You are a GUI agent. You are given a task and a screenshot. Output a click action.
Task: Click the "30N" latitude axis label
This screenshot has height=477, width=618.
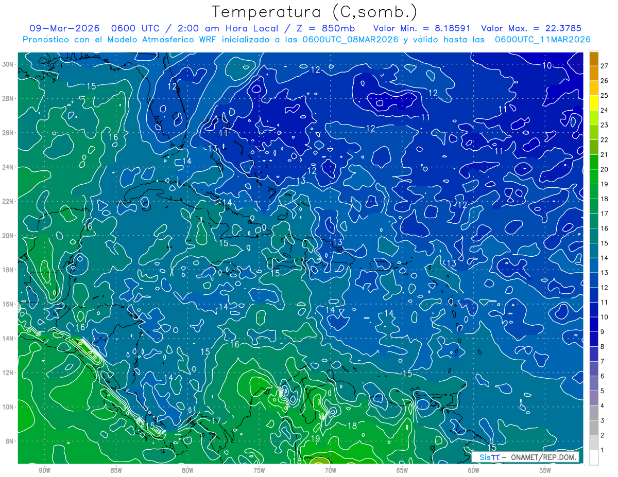click(7, 64)
